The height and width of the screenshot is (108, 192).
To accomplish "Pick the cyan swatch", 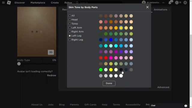I will click(116, 46).
